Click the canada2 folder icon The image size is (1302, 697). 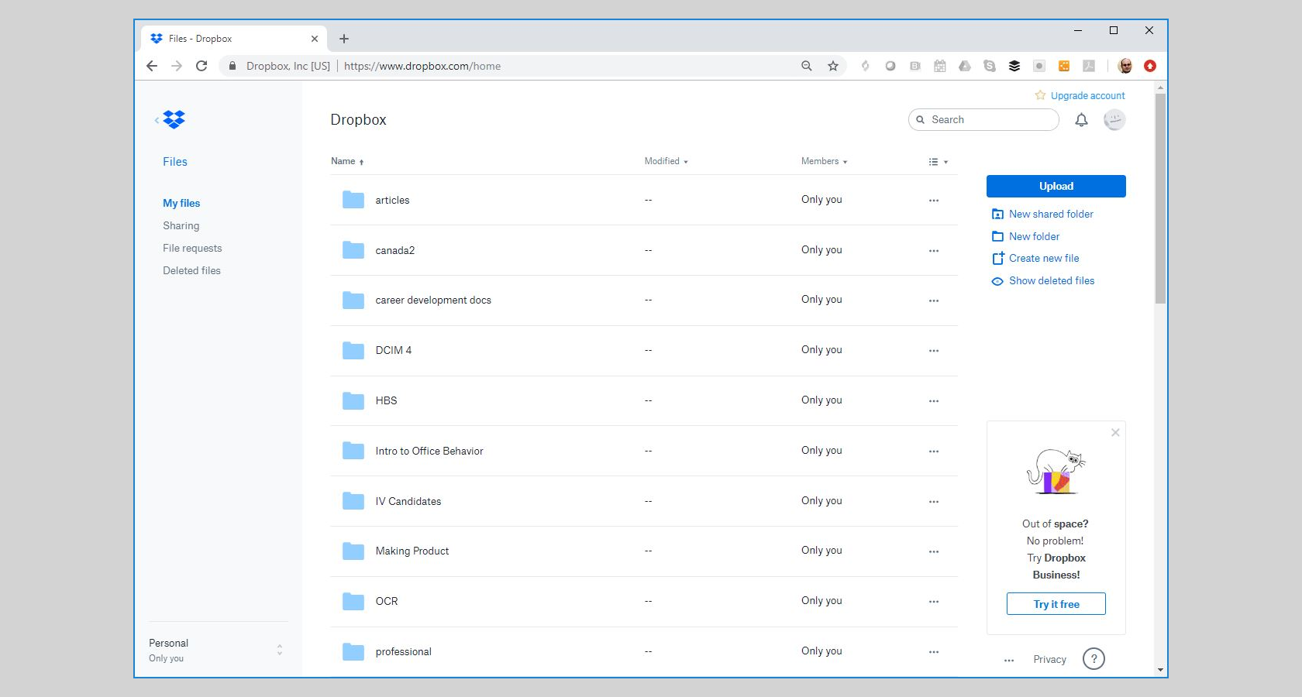click(353, 250)
